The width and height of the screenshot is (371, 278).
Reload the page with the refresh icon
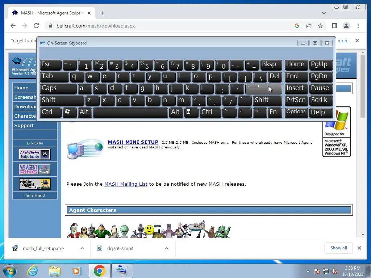click(x=36, y=26)
